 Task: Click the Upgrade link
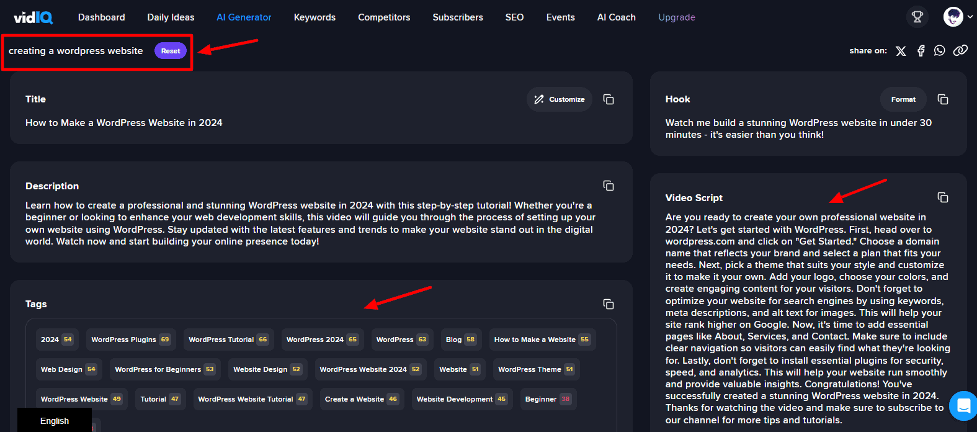coord(676,17)
